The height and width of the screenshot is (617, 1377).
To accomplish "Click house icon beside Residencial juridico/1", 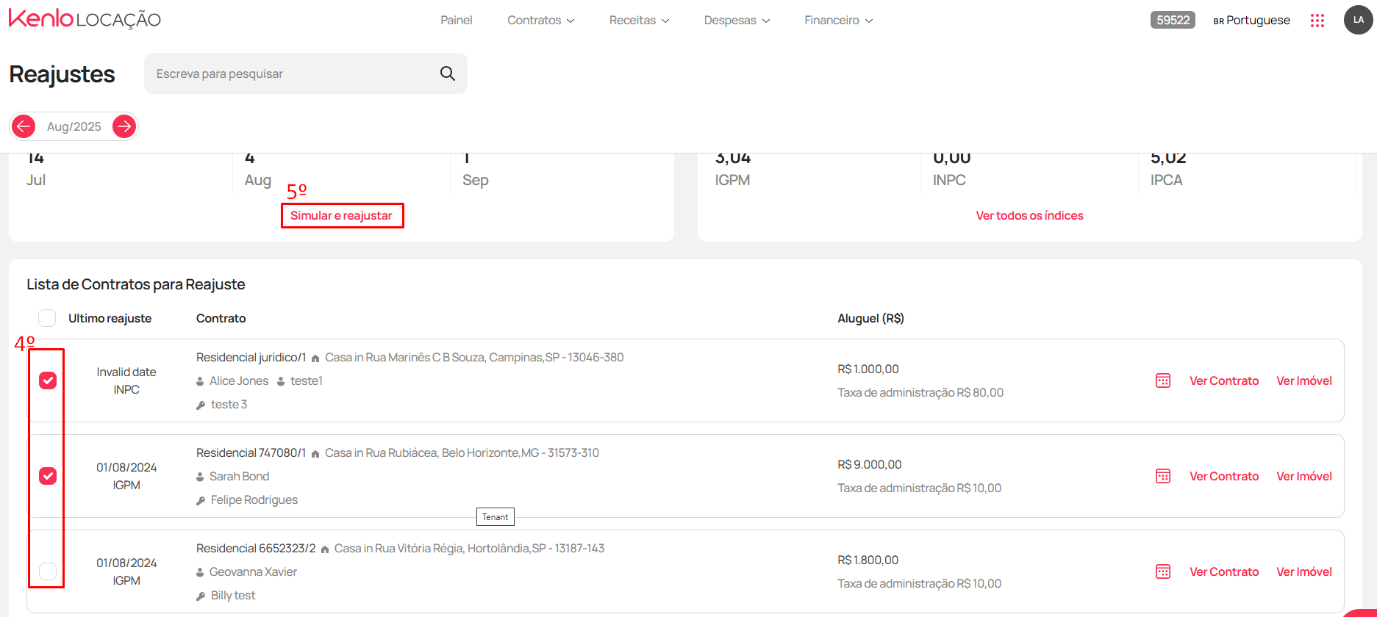I will pos(315,358).
